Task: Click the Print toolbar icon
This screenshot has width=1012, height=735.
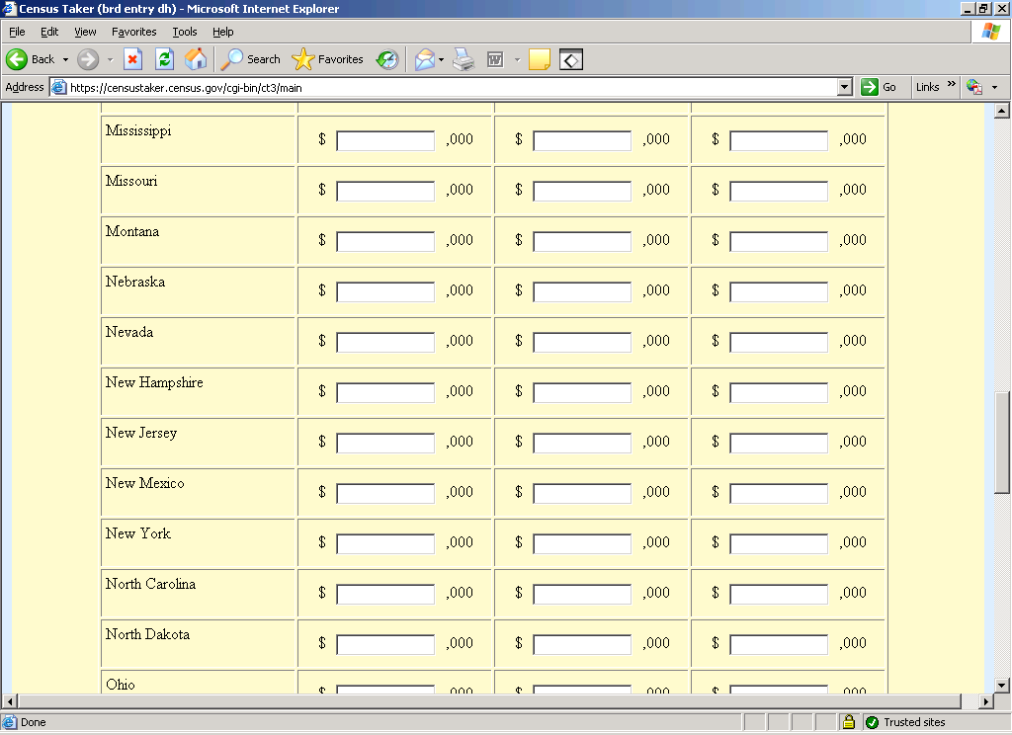Action: [464, 59]
